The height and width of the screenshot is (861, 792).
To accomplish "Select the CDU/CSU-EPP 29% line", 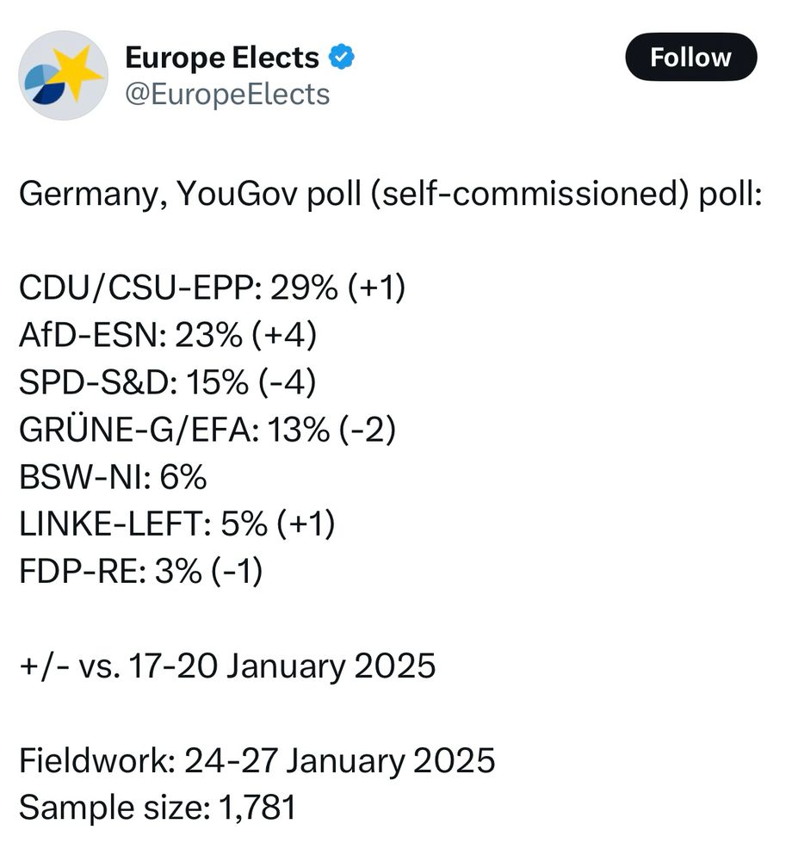I will pyautogui.click(x=213, y=288).
